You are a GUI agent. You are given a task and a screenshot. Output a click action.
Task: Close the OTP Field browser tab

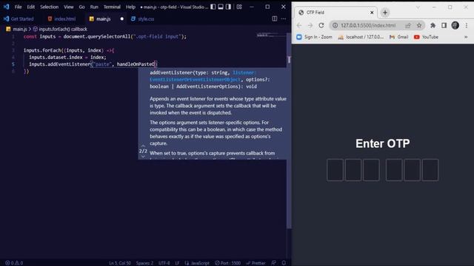pyautogui.click(x=372, y=13)
